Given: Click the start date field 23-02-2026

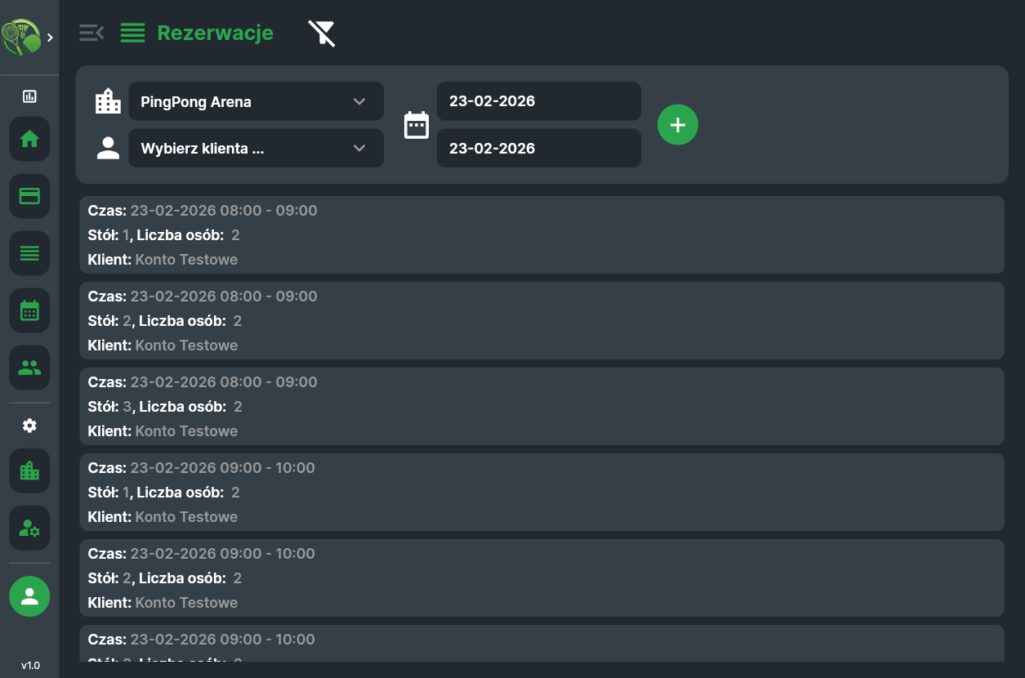Looking at the screenshot, I should click(538, 101).
